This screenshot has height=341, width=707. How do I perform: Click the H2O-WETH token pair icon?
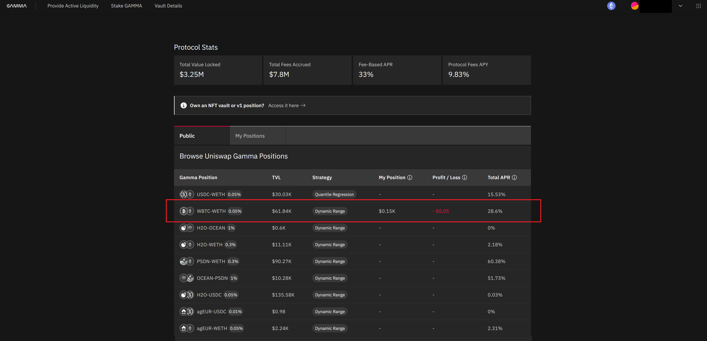coord(187,244)
